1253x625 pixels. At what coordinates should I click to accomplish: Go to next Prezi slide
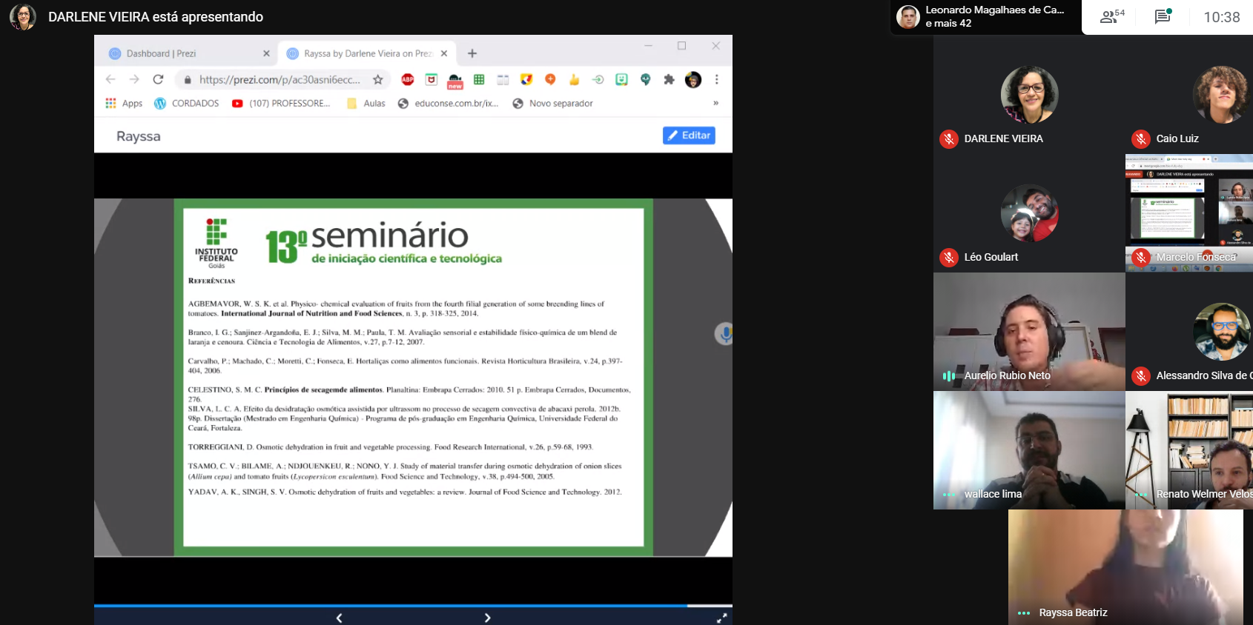coord(487,618)
